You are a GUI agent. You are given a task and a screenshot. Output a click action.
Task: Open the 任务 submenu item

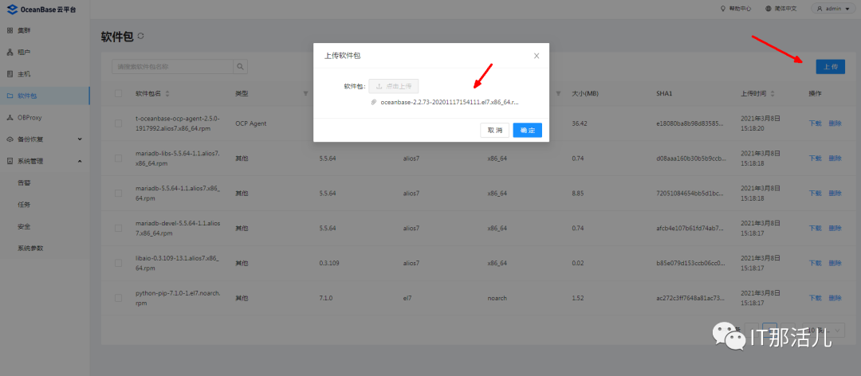point(24,205)
